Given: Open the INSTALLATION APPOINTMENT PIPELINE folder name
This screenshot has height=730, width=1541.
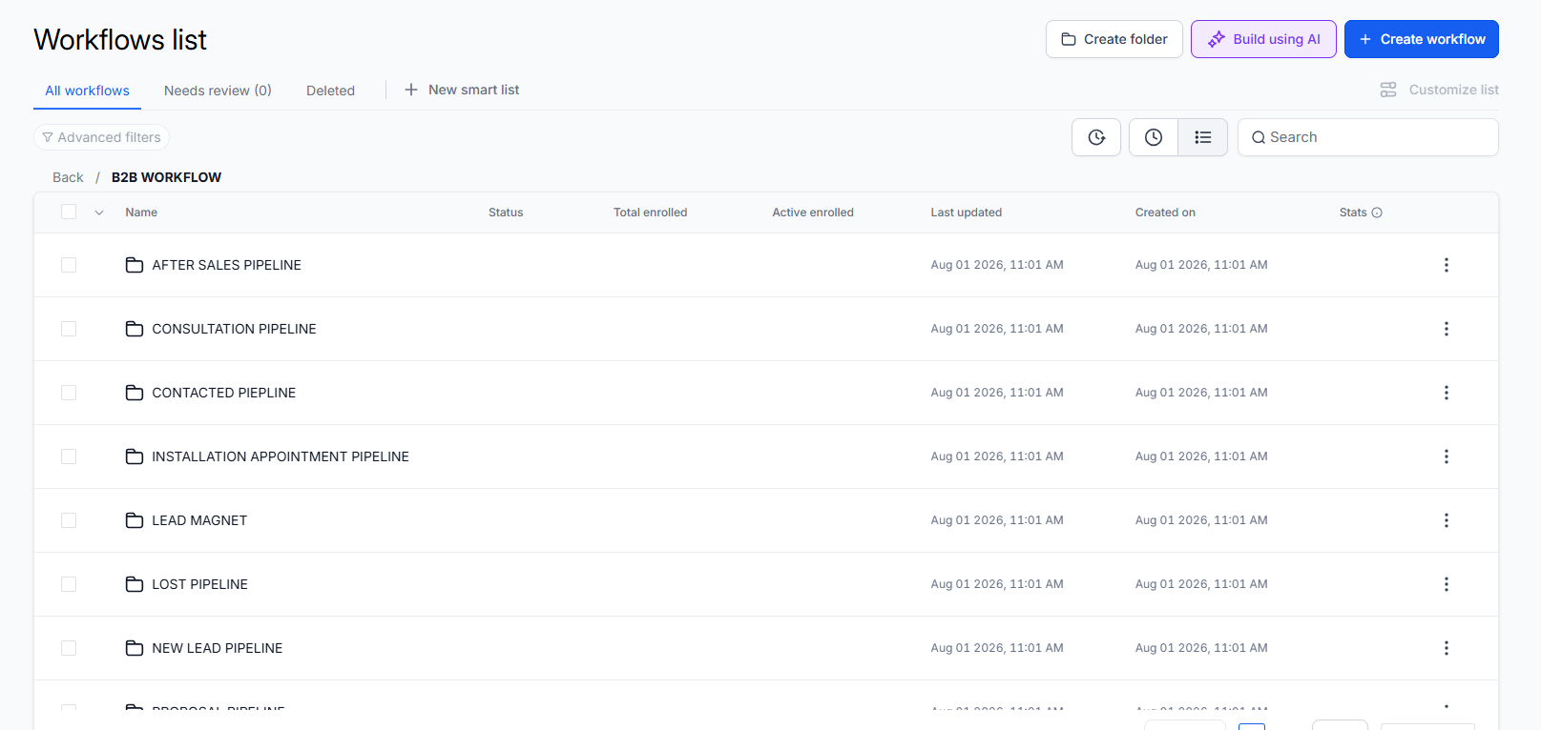Looking at the screenshot, I should click(281, 456).
